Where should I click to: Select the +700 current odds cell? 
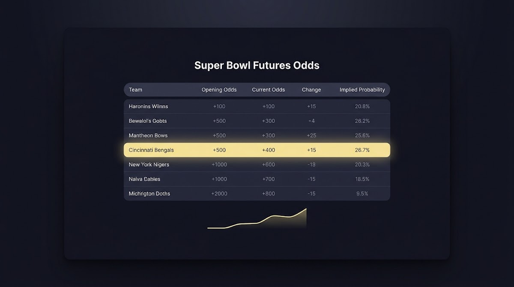coord(269,179)
